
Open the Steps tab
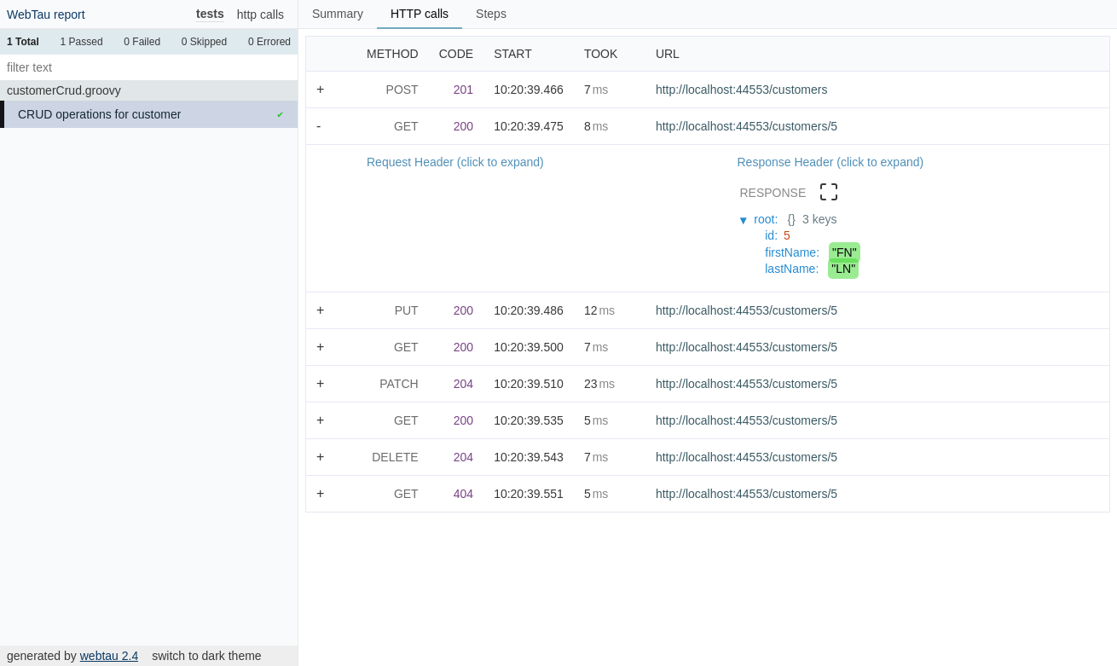pos(490,14)
